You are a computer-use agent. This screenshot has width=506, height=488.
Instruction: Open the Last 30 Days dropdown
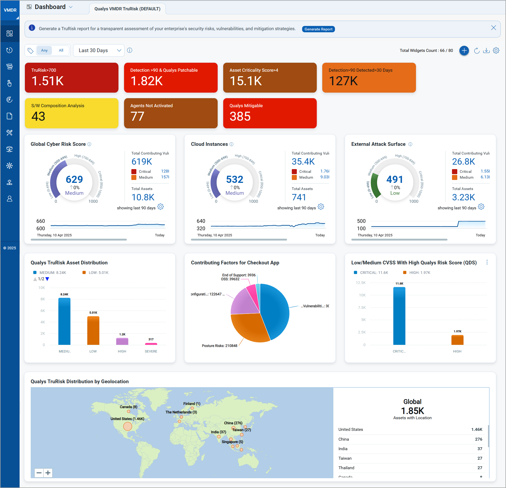coord(99,50)
